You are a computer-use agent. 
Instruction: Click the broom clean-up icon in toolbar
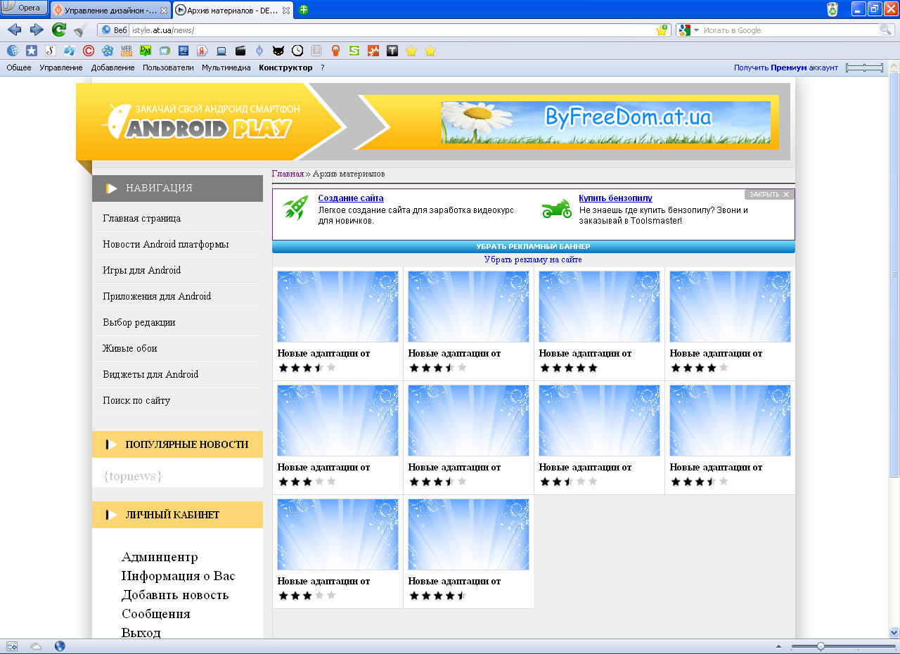coord(82,30)
